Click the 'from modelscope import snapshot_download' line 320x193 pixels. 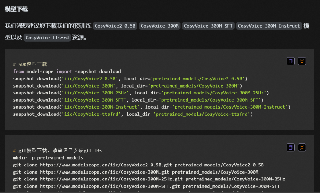tap(67, 72)
